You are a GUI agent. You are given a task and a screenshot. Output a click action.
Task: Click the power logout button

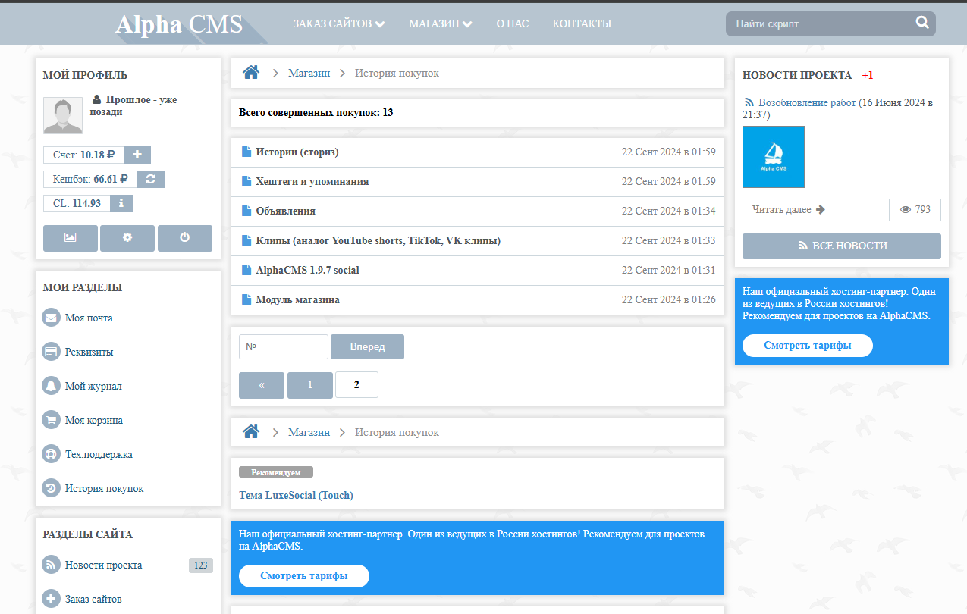[x=184, y=237]
